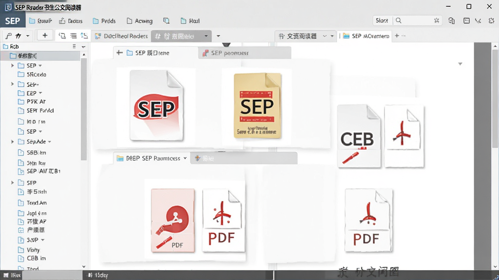Screen dimensions: 499x280
Task: Open the tan SEP document thumbnail
Action: click(257, 105)
